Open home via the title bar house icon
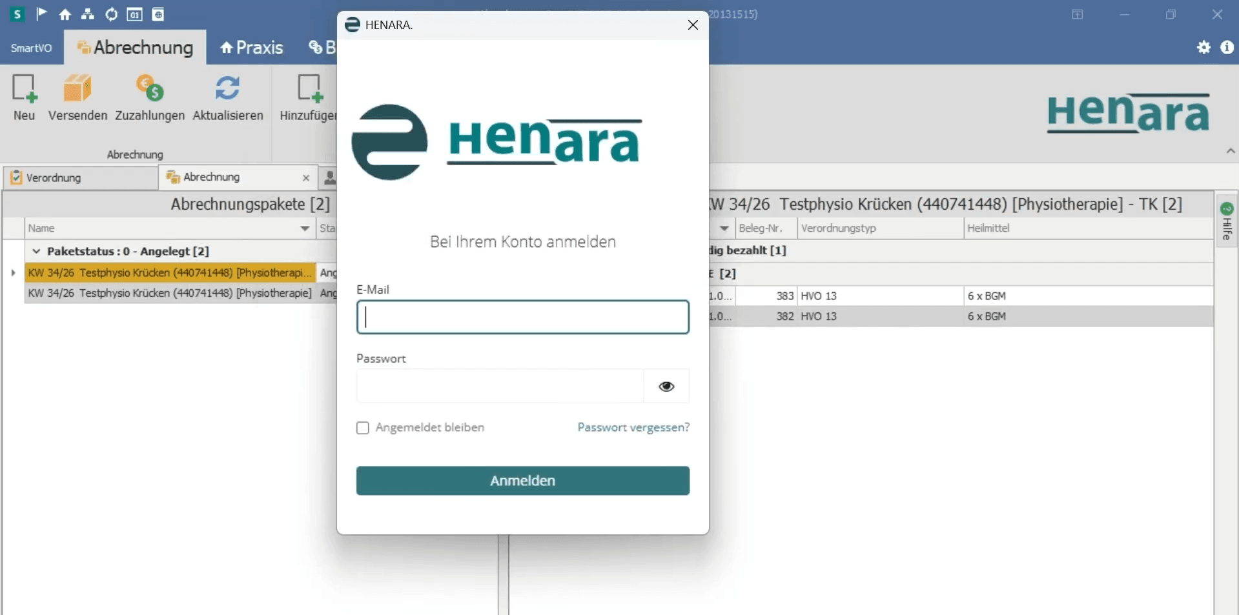Screen dimensions: 1239x615 pyautogui.click(x=65, y=14)
